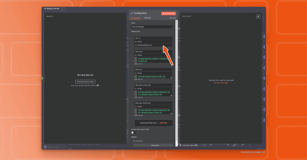This screenshot has width=307, height=160.
Task: Select the Parameters tab
Action: coord(136,18)
